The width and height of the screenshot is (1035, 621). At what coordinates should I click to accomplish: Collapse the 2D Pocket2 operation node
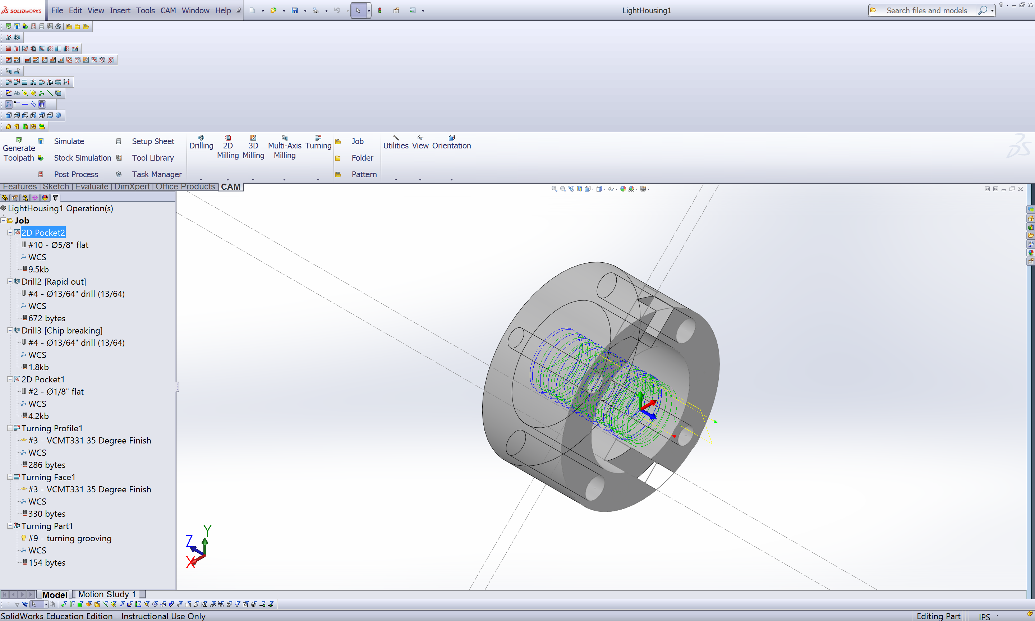[x=10, y=232]
